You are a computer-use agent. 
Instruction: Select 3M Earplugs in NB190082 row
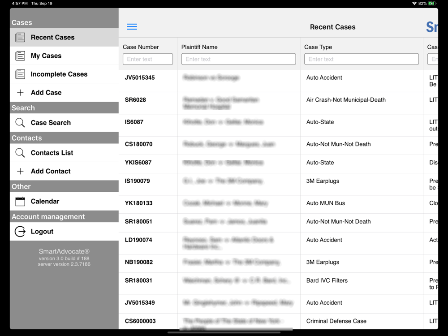[323, 262]
